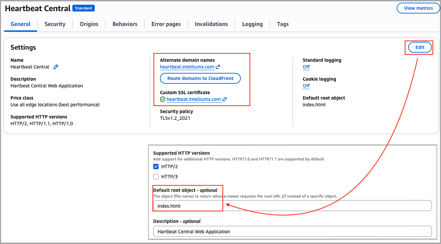Click Route domains to CloudFront button

point(200,78)
